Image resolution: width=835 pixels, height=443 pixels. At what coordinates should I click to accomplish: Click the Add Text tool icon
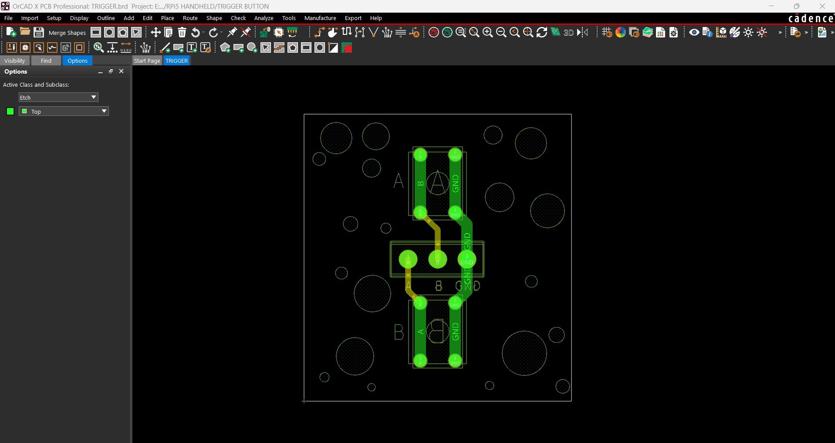[192, 48]
